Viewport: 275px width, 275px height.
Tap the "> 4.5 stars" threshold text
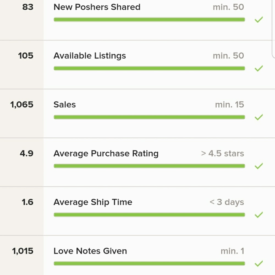222,153
